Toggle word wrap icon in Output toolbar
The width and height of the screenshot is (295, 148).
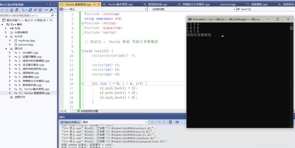click(x=177, y=122)
